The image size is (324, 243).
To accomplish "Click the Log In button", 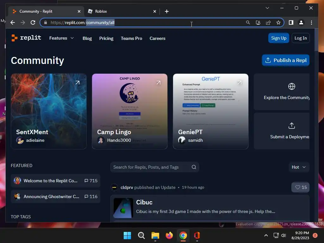I will tap(301, 38).
